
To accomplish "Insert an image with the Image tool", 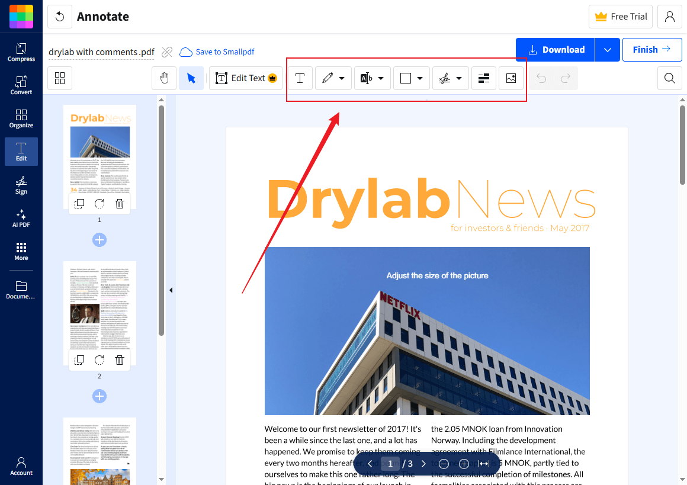I will pos(511,78).
